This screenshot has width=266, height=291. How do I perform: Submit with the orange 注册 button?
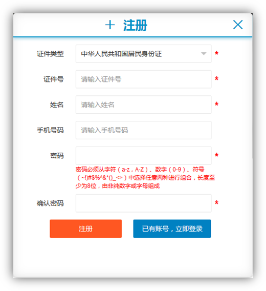coord(85,228)
